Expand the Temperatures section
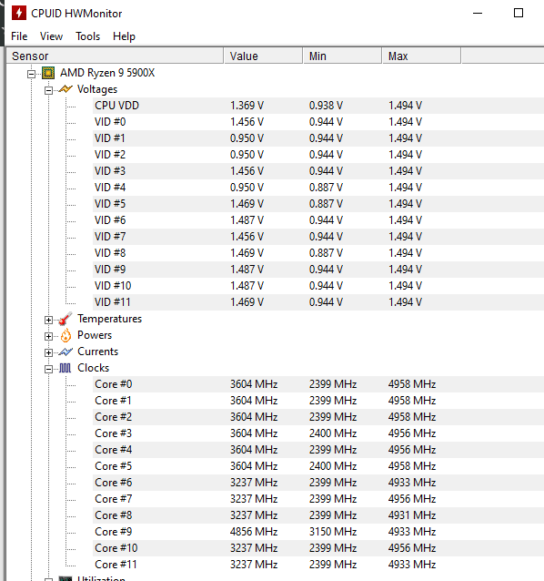Image resolution: width=544 pixels, height=581 pixels. tap(48, 320)
